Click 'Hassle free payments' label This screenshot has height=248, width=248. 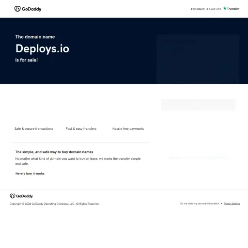128,129
